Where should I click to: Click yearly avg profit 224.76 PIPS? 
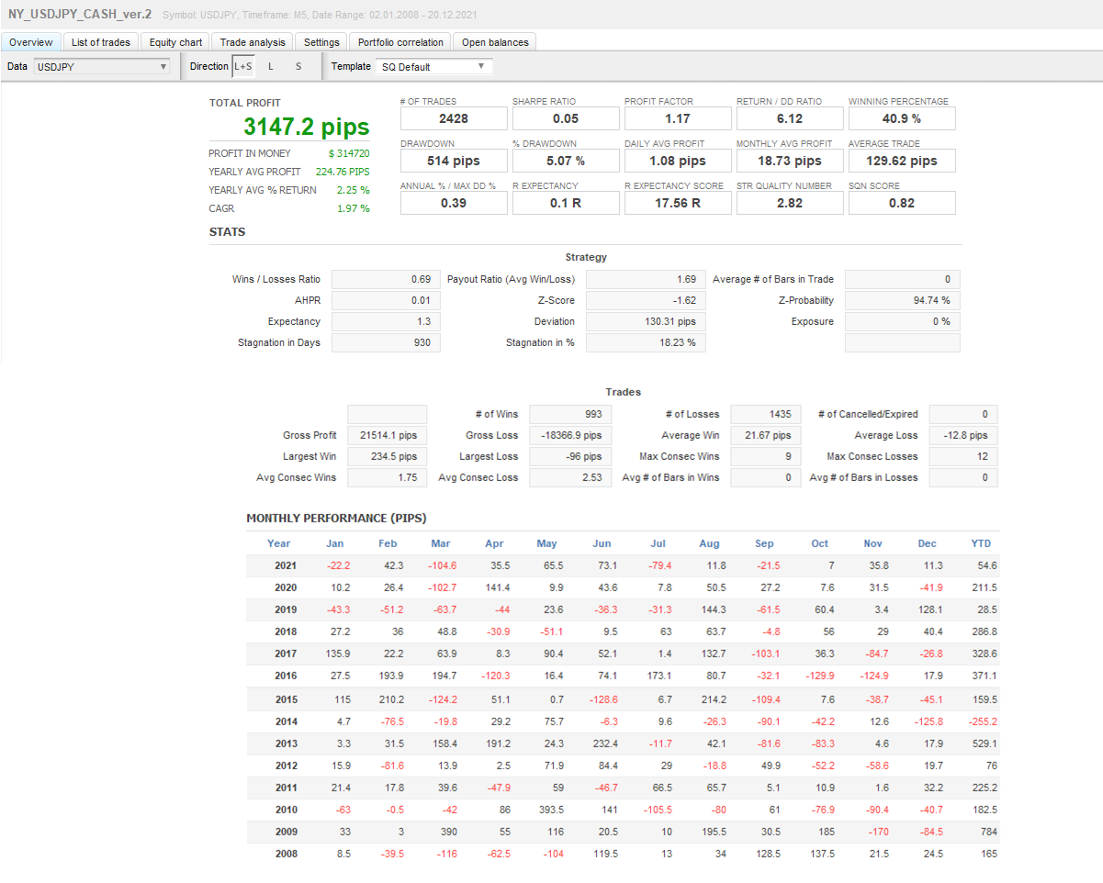[x=343, y=172]
